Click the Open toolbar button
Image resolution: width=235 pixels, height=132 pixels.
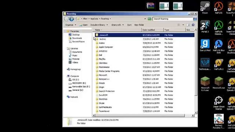click(83, 25)
